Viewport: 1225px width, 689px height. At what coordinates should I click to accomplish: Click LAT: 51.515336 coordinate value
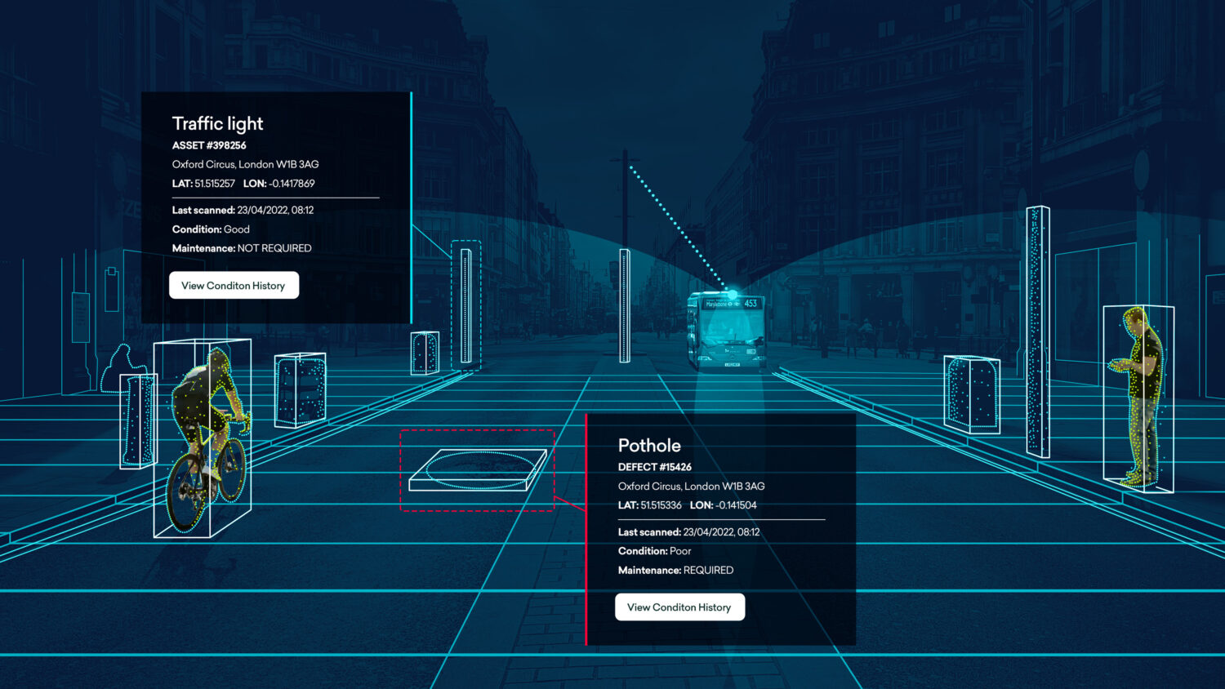click(649, 505)
